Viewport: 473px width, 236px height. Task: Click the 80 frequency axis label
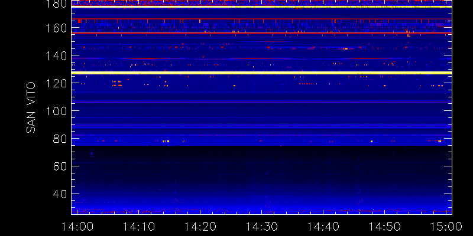60,139
